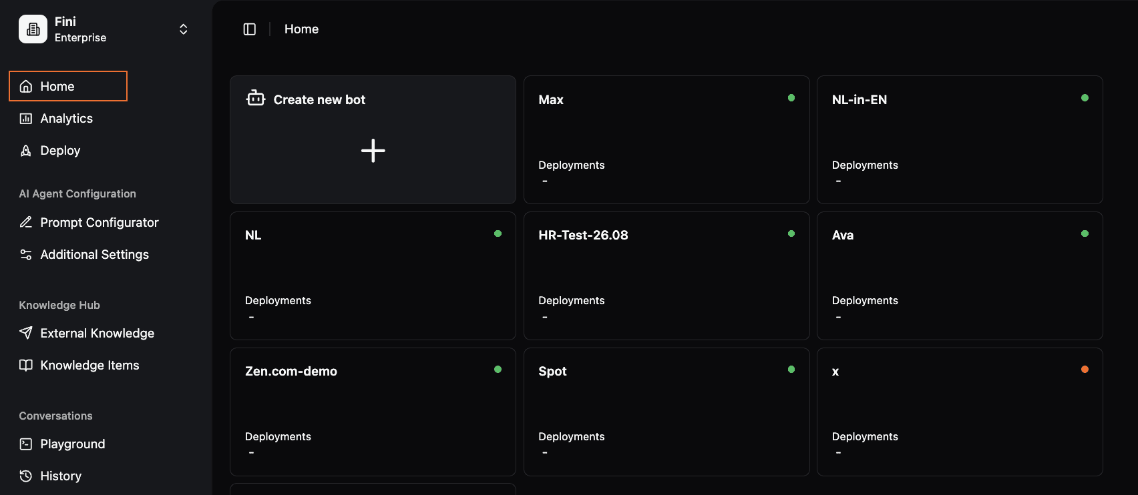Open the Knowledge Items book icon
Image resolution: width=1138 pixels, height=495 pixels.
pyautogui.click(x=26, y=366)
